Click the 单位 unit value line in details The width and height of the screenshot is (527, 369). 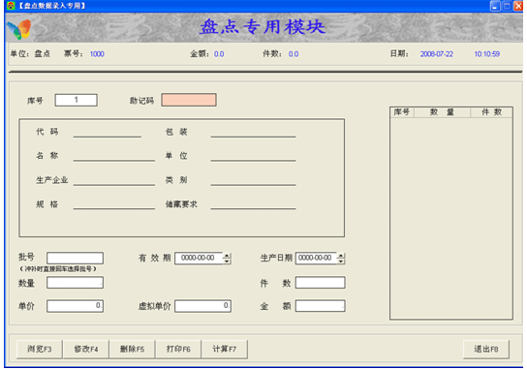[x=253, y=157]
